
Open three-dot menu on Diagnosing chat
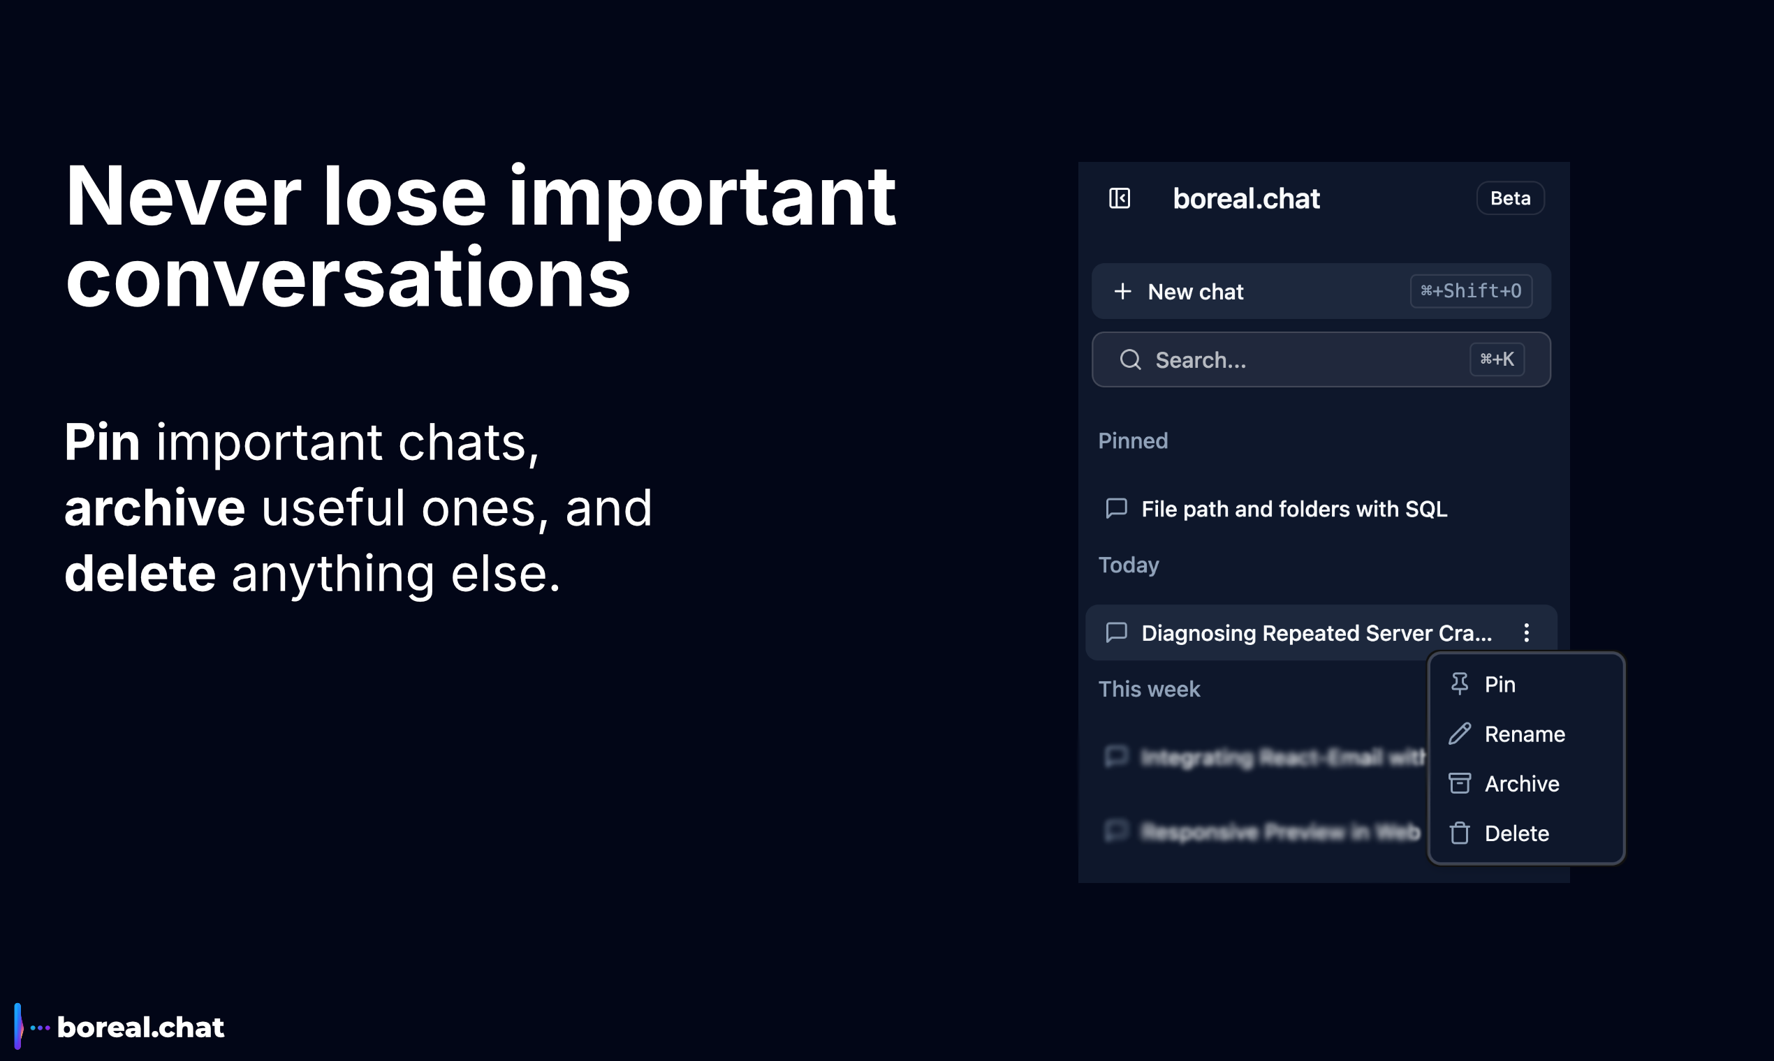tap(1527, 632)
